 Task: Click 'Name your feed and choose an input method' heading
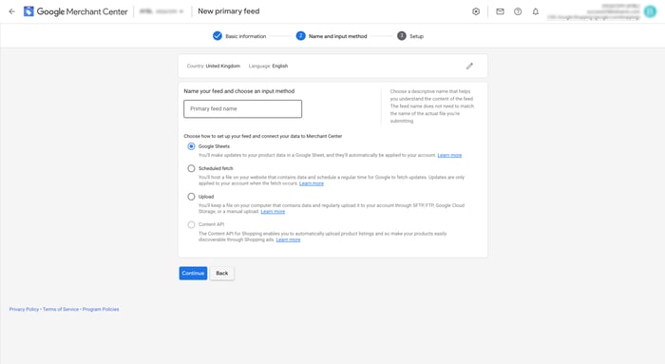tap(239, 91)
